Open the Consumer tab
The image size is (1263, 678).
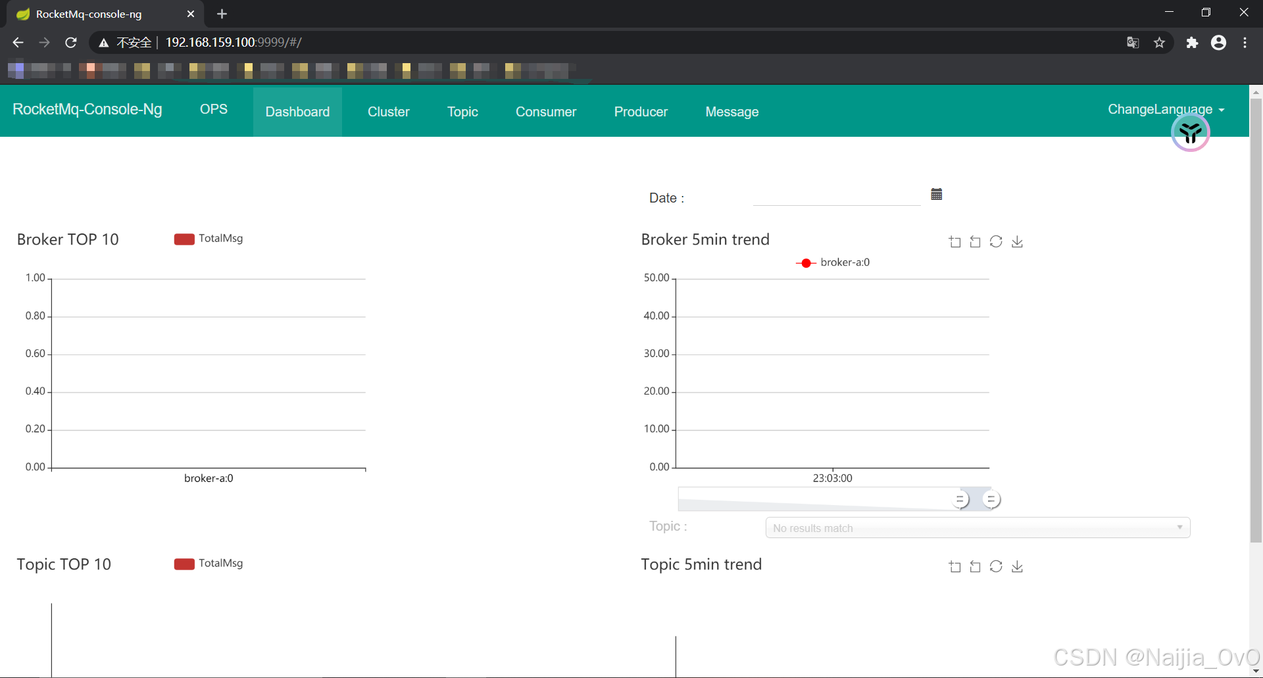coord(546,112)
